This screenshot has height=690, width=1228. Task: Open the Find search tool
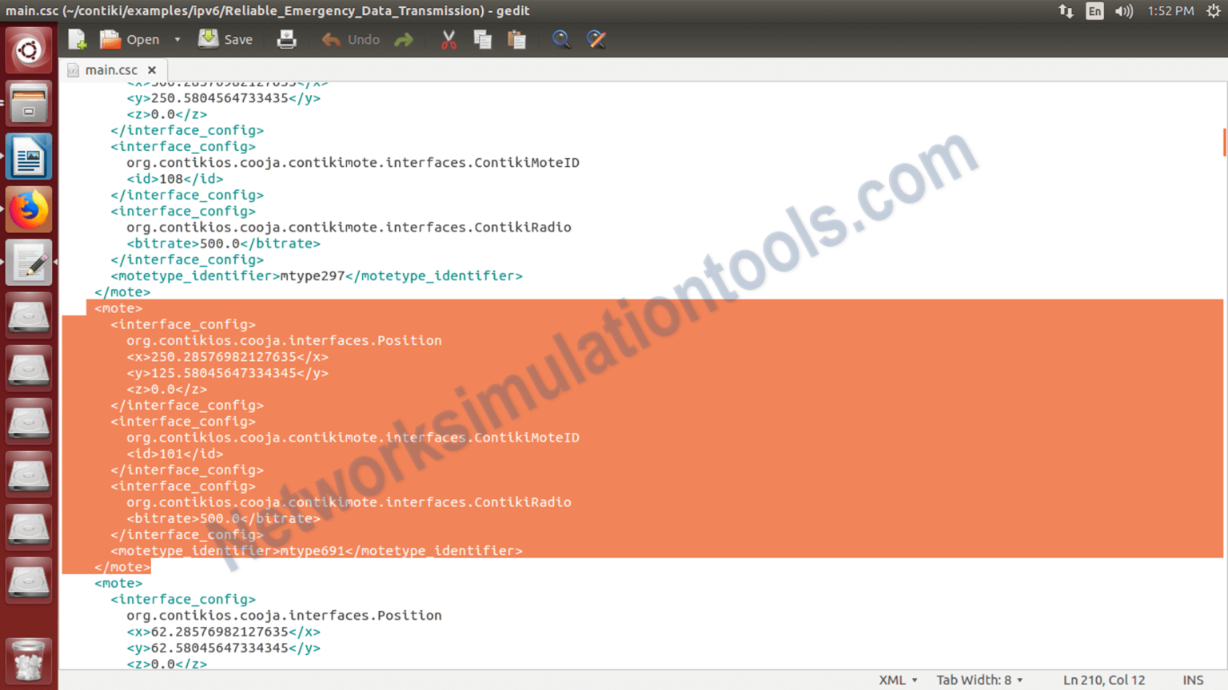[x=561, y=38]
